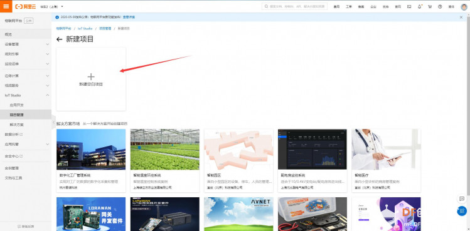Click the 上海绿立方农业发展有限公司 vendor text
The image size is (470, 231).
coord(152,188)
